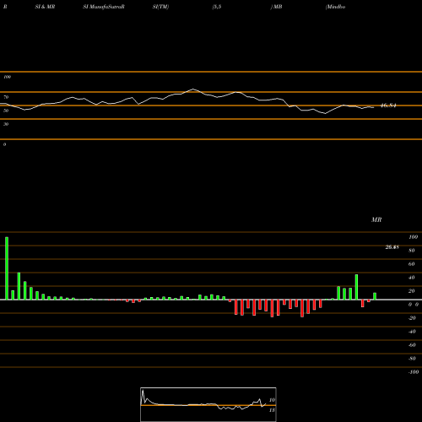Click the ') MB' header text
This screenshot has width=422, height=422.
[x=276, y=7]
